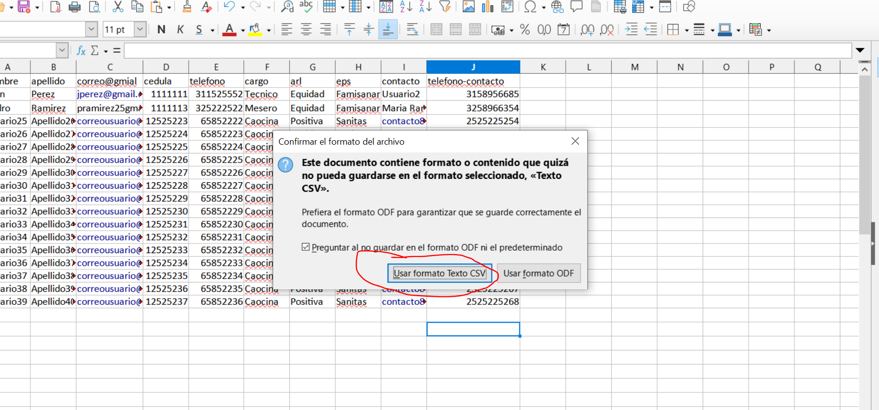This screenshot has height=410, width=879.
Task: Open Save dropdown arrow
Action: pyautogui.click(x=37, y=7)
